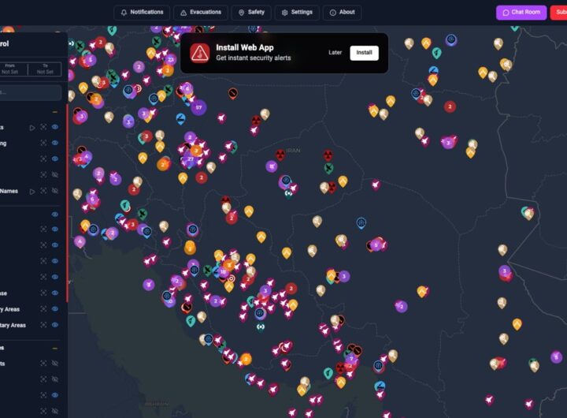Open the Settings menu
This screenshot has height=418, width=567.
pyautogui.click(x=297, y=13)
